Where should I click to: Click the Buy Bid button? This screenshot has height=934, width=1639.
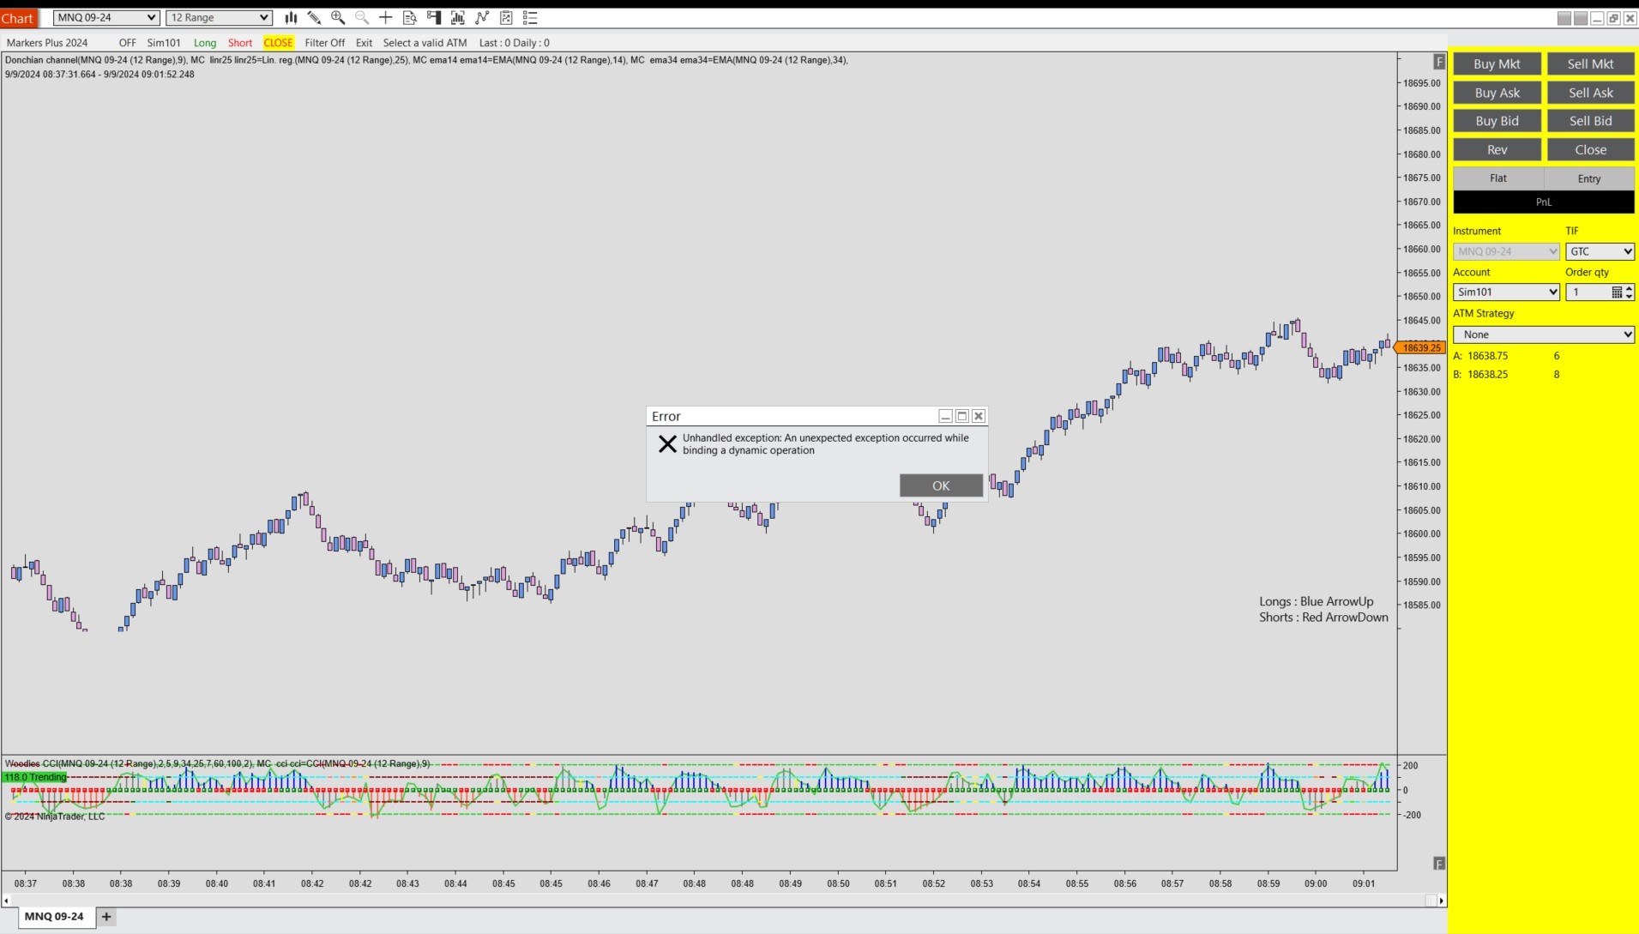point(1497,121)
